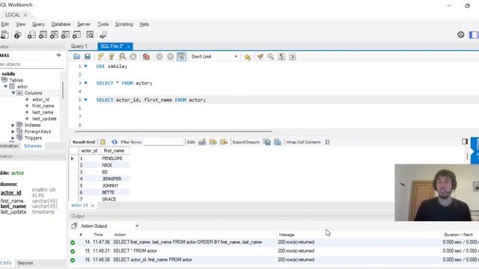Image resolution: width=479 pixels, height=269 pixels.
Task: Open a SQL script in new query tab
Action: (4, 35)
